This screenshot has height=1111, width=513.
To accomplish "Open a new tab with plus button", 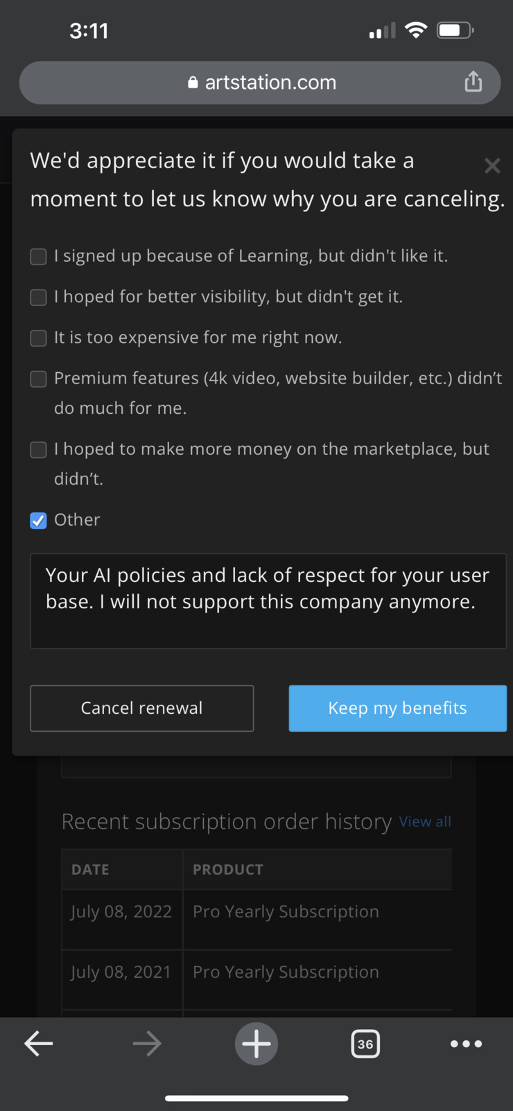I will (256, 1043).
